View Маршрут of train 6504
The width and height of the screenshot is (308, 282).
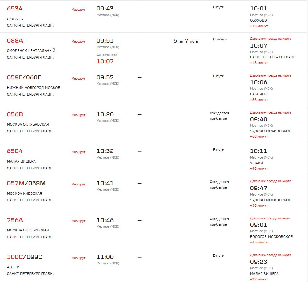click(78, 152)
